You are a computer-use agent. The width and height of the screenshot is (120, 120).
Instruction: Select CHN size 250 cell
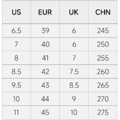pyautogui.click(x=103, y=44)
